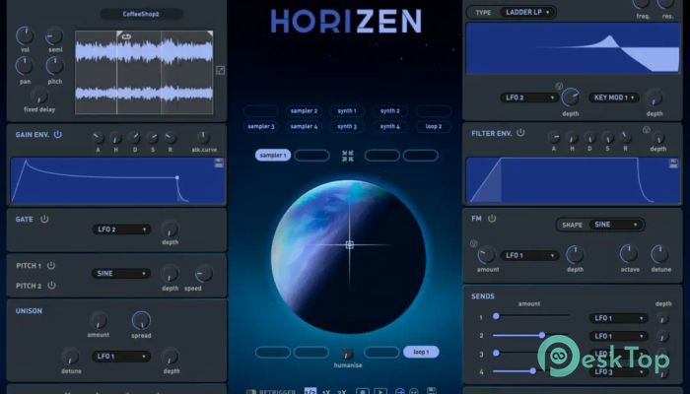690x394 pixels.
Task: Click the crosshair marker on the planet
Action: click(349, 245)
